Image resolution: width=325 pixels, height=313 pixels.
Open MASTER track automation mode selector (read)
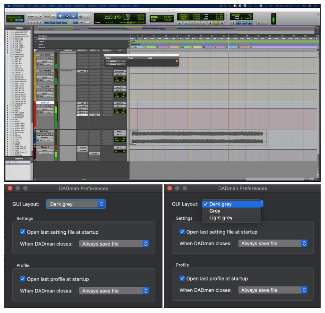click(49, 112)
